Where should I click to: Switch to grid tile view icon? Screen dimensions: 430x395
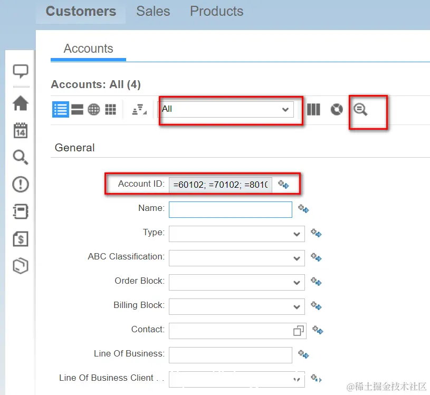pos(110,109)
